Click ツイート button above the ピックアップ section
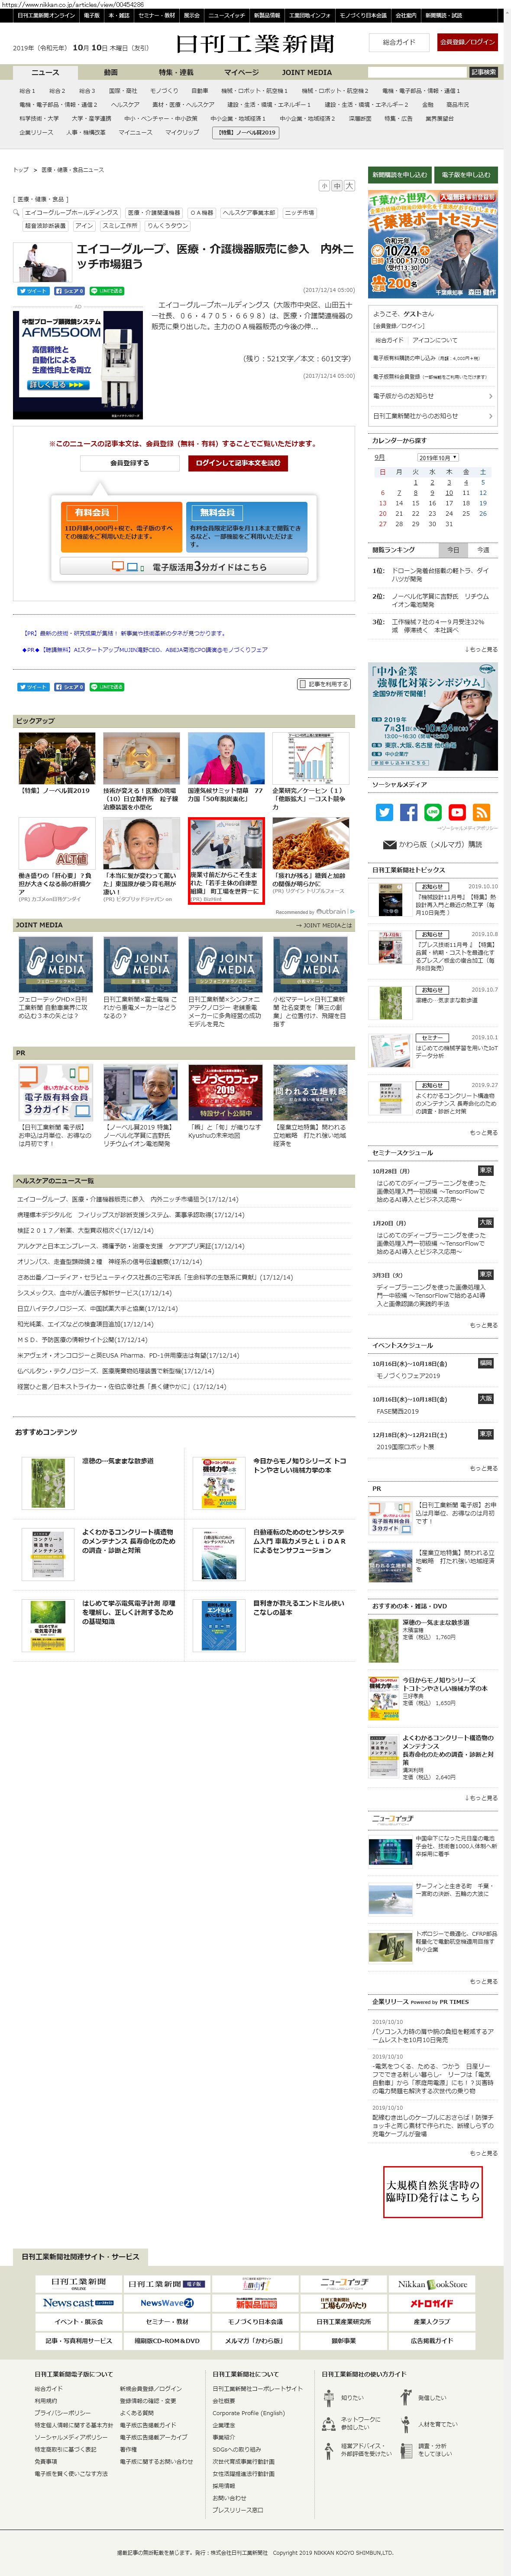511x2576 pixels. click(33, 687)
